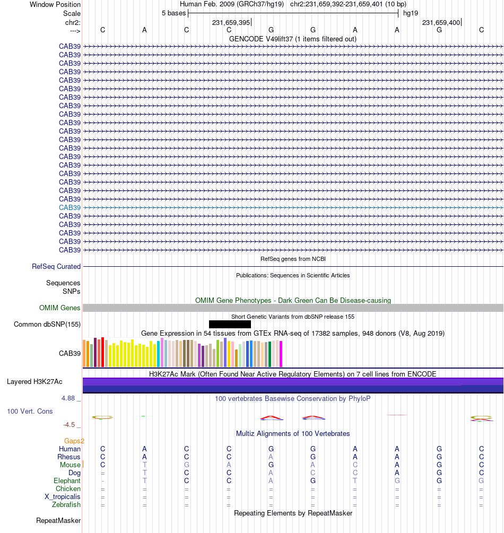Select the Human alignment row label

tap(69, 449)
